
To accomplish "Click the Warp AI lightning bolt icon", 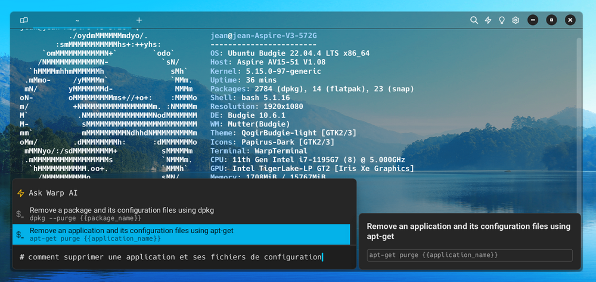I will tap(488, 20).
